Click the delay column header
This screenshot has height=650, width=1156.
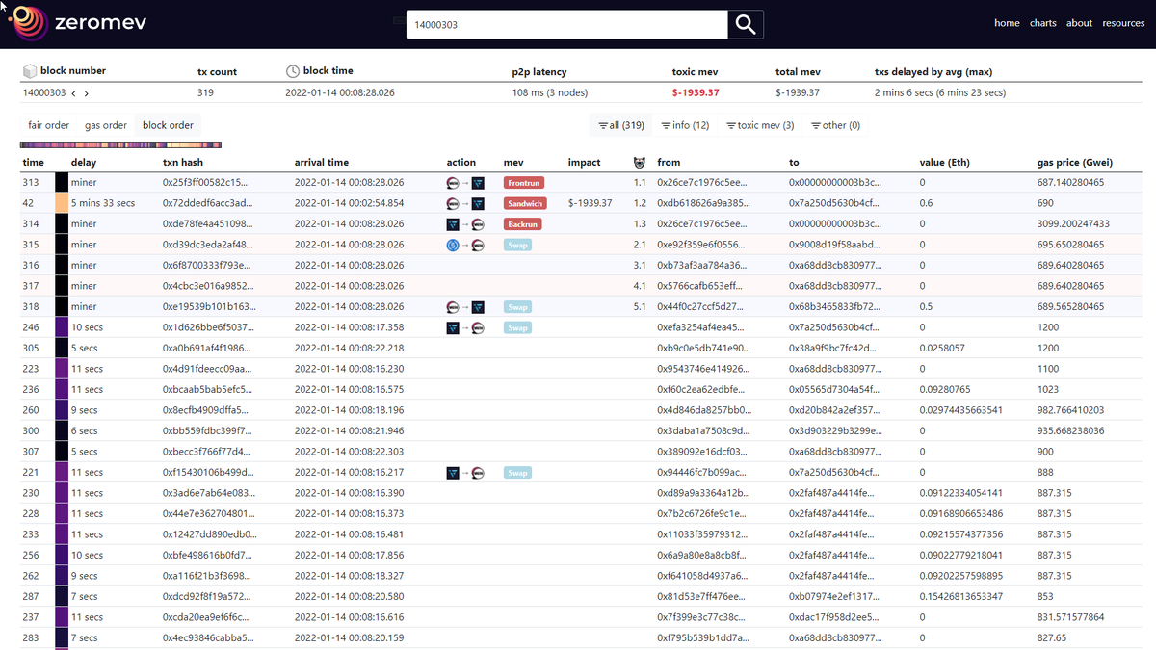click(84, 163)
